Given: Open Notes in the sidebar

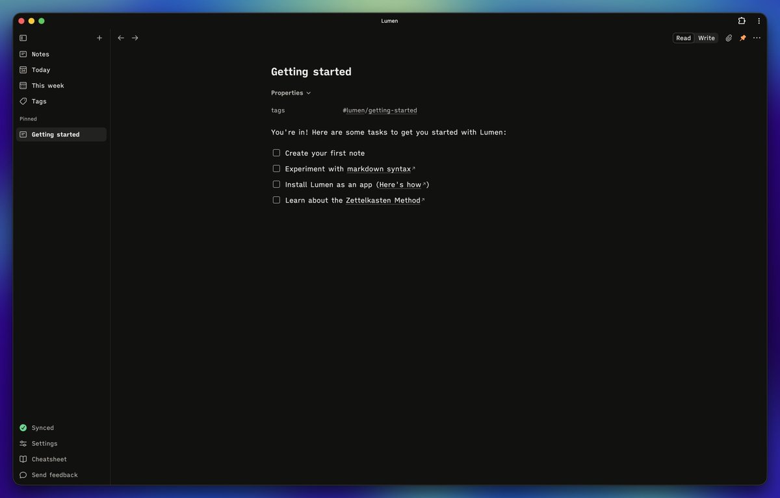Looking at the screenshot, I should coord(61,55).
